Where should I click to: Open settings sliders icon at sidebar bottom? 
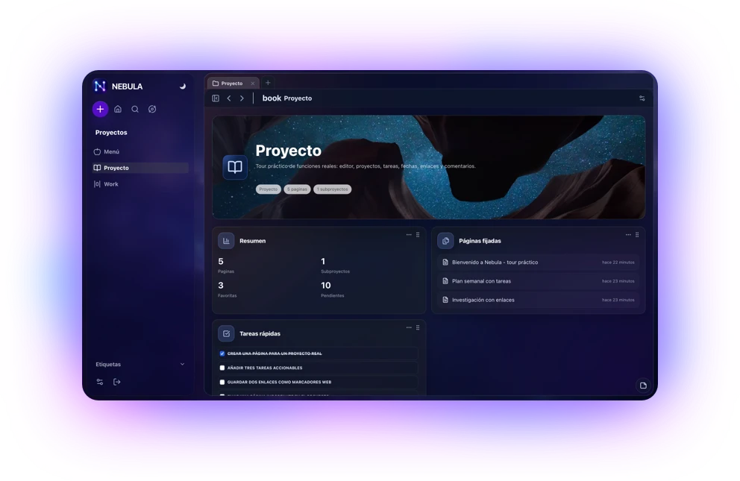[99, 382]
